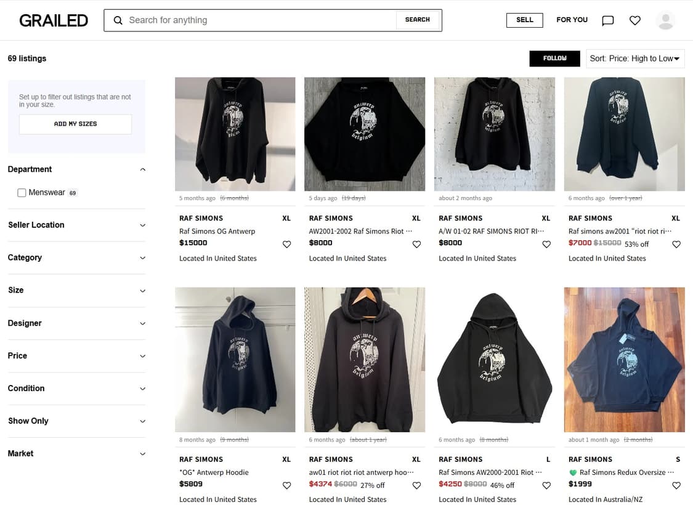
Task: Open the FOR YOU page
Action: (x=572, y=19)
